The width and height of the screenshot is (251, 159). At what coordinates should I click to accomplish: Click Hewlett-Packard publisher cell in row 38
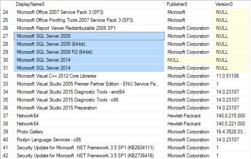[x=188, y=124]
